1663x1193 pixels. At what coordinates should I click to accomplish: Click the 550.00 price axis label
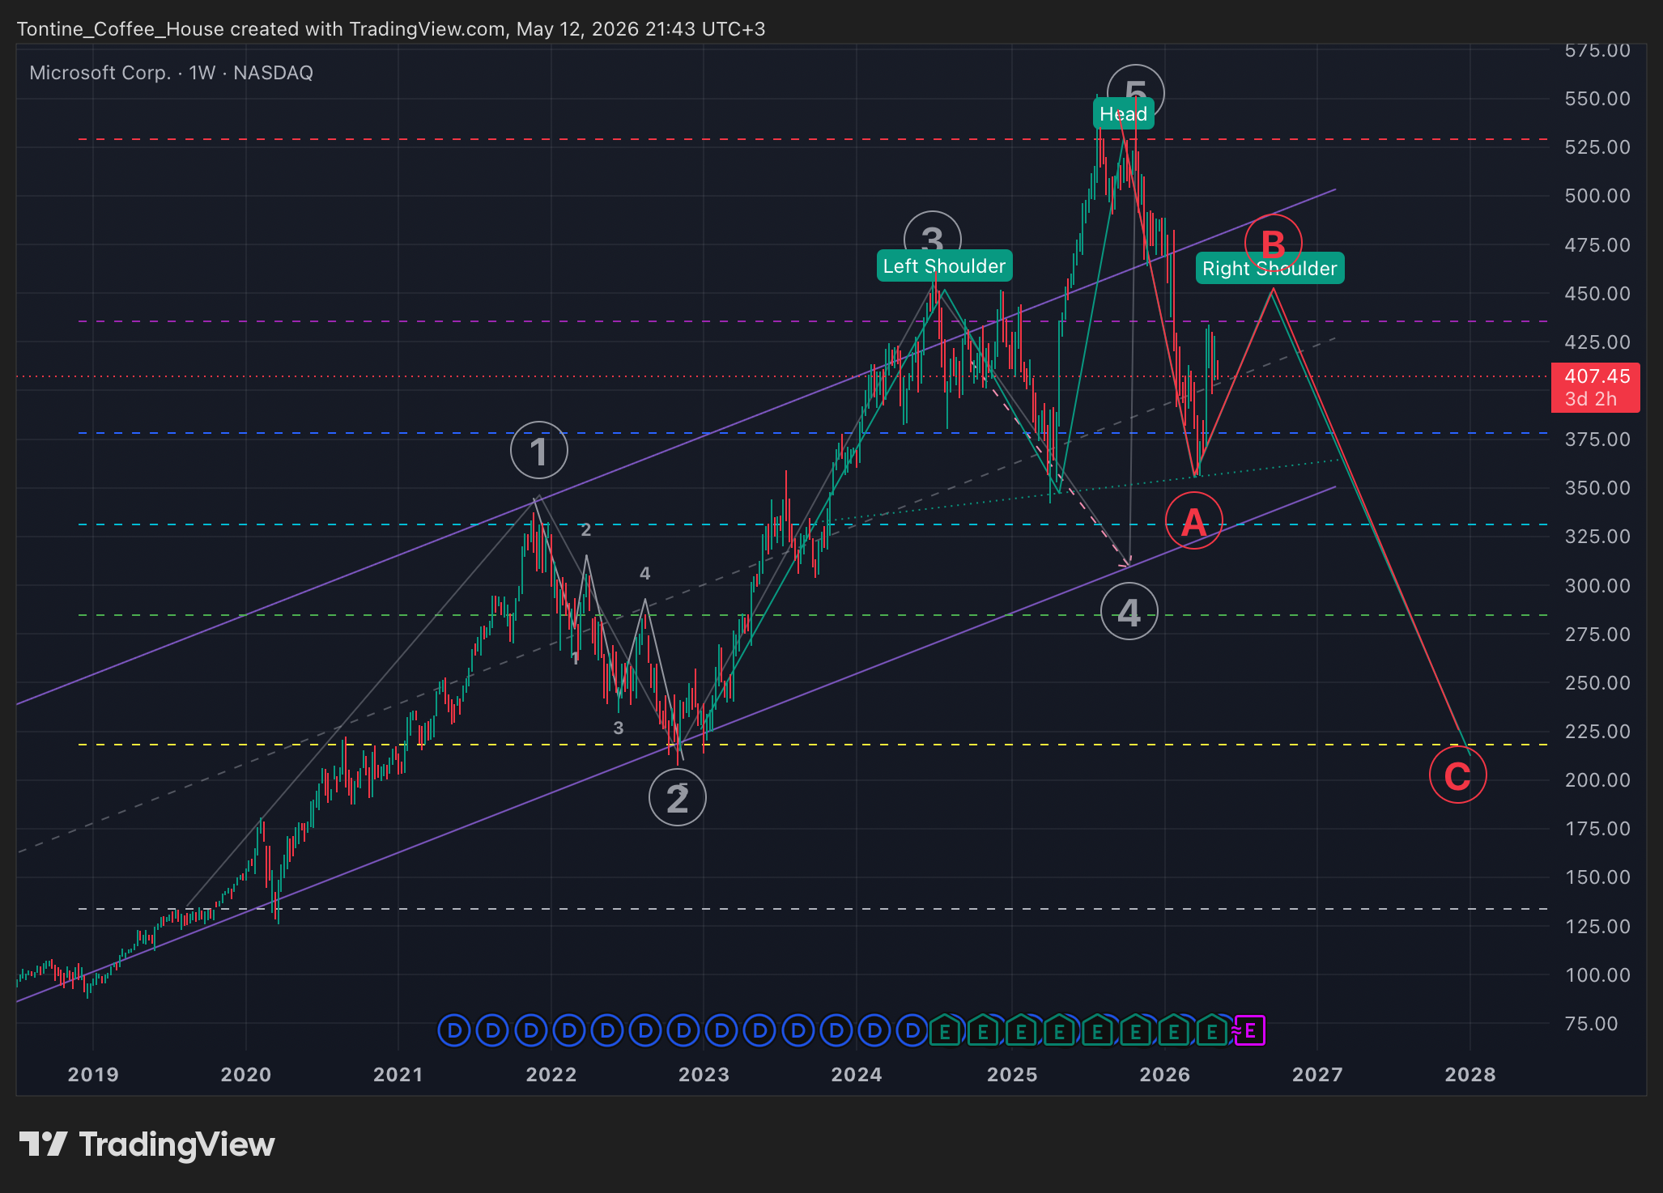pos(1597,99)
